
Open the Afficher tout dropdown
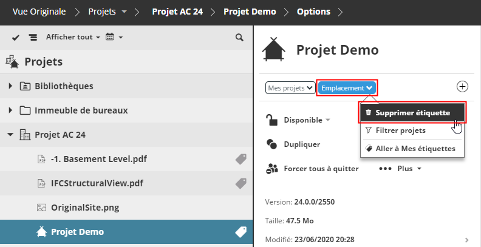coord(73,38)
